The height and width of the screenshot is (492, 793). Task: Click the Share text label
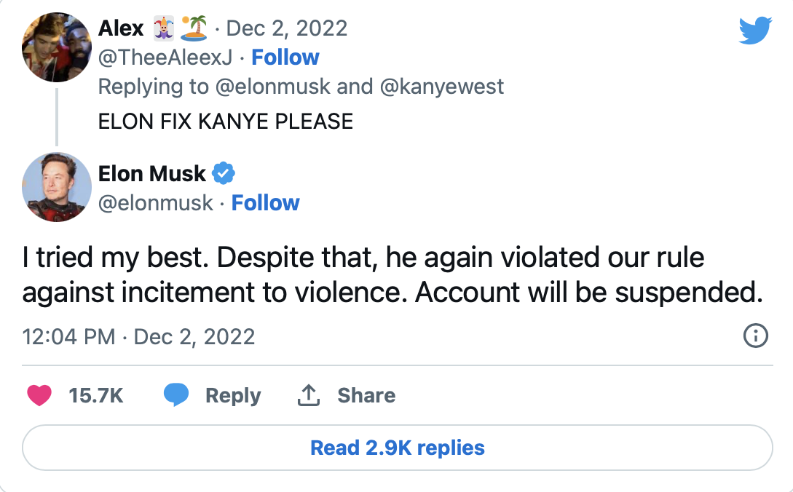click(366, 395)
